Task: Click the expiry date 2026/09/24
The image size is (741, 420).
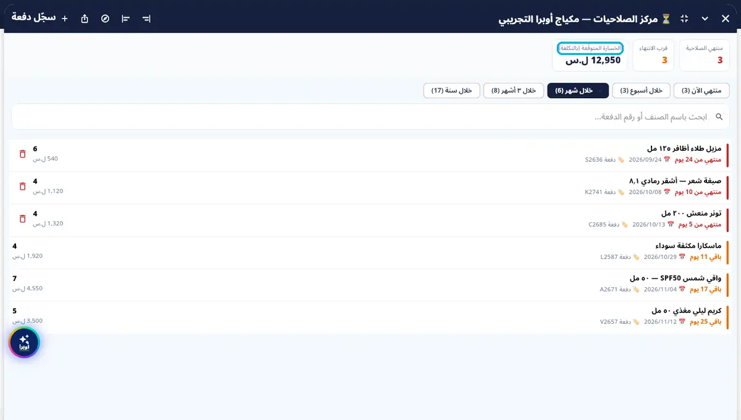Action: point(645,159)
